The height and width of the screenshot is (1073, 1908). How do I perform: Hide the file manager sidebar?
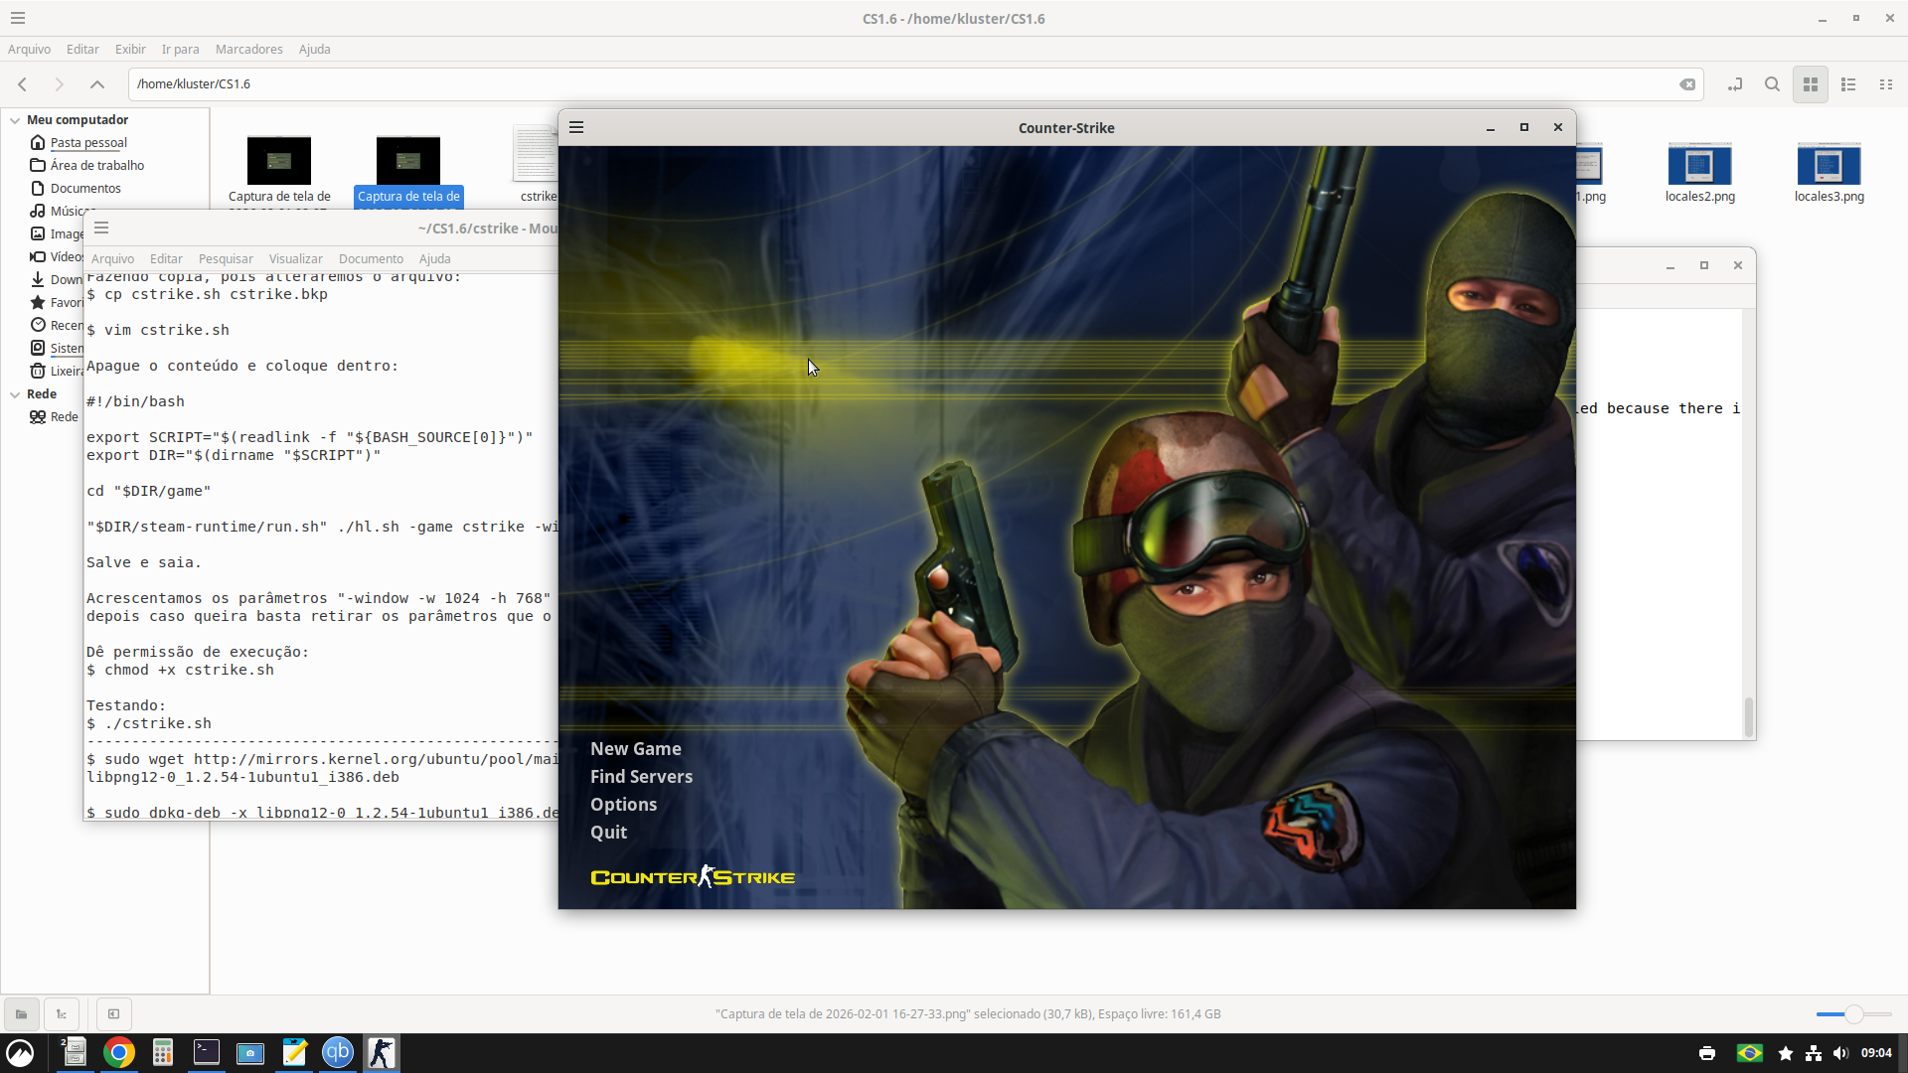coord(113,1014)
